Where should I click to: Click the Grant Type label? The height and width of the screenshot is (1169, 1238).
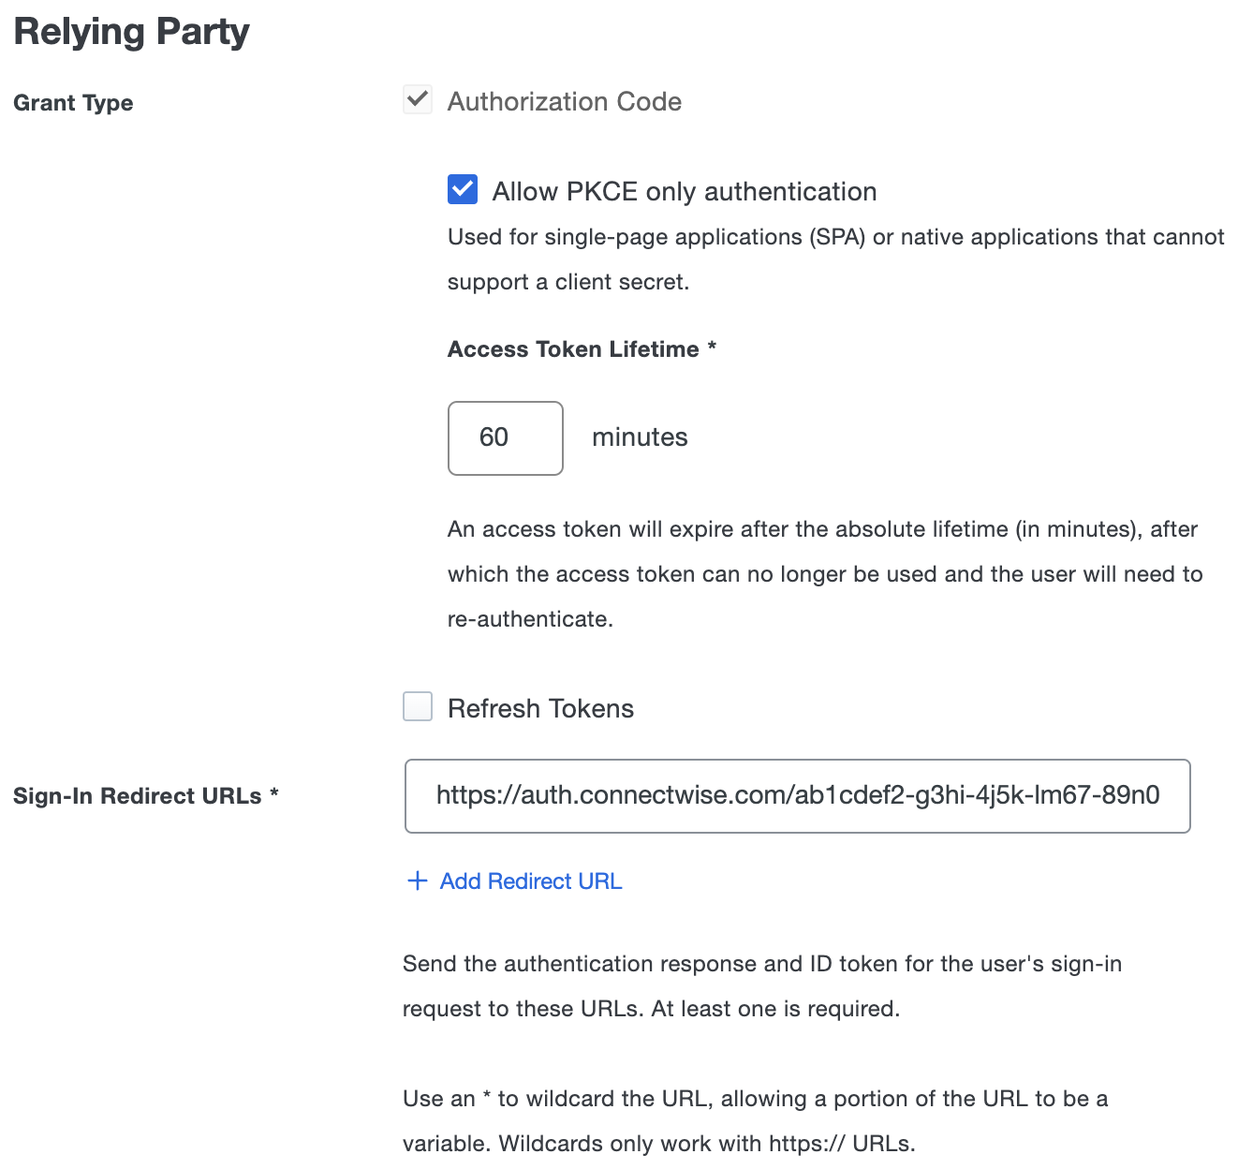click(73, 103)
